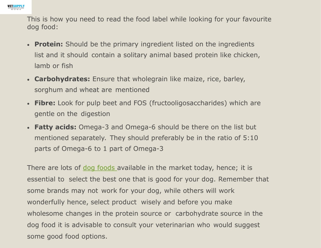Click the word fructooligosaccharides in parentheses
Image resolution: width=321 pixels, height=248 pixels.
pyautogui.click(x=188, y=103)
